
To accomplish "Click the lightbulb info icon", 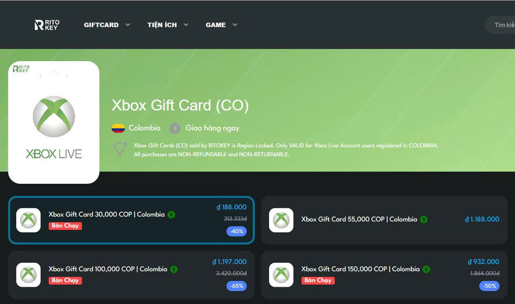I will click(120, 150).
